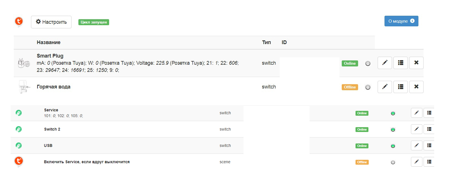The width and height of the screenshot is (452, 191).
Task: Toggle the Smart Plug state indicator
Action: tap(368, 64)
